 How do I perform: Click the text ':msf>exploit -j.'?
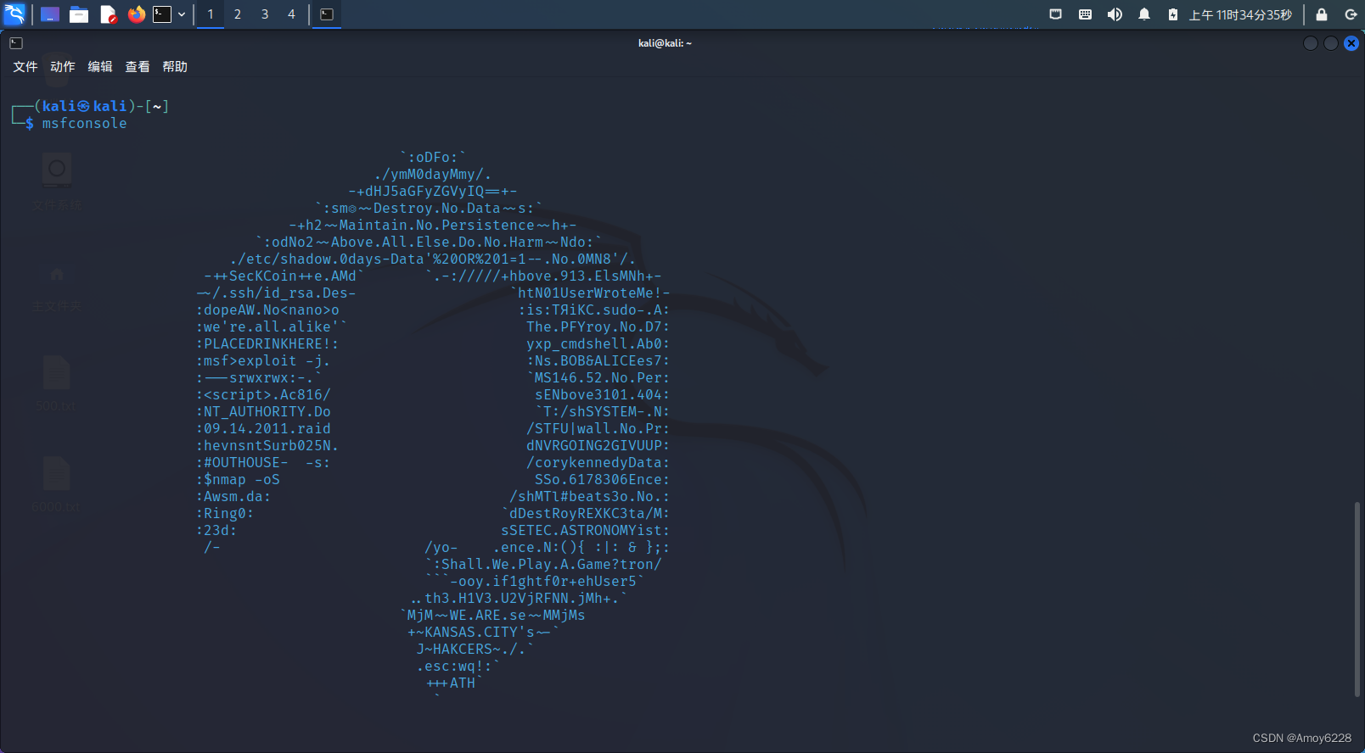tap(263, 361)
